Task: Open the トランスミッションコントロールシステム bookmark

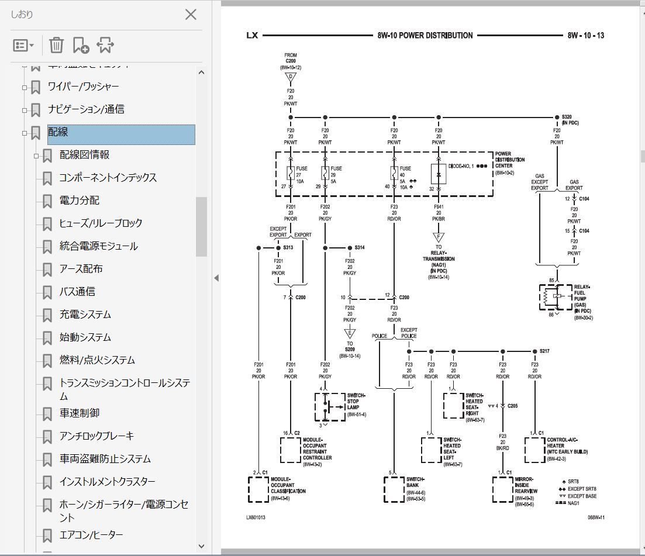Action: [x=125, y=389]
